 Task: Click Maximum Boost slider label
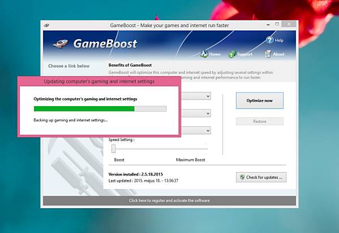click(190, 160)
